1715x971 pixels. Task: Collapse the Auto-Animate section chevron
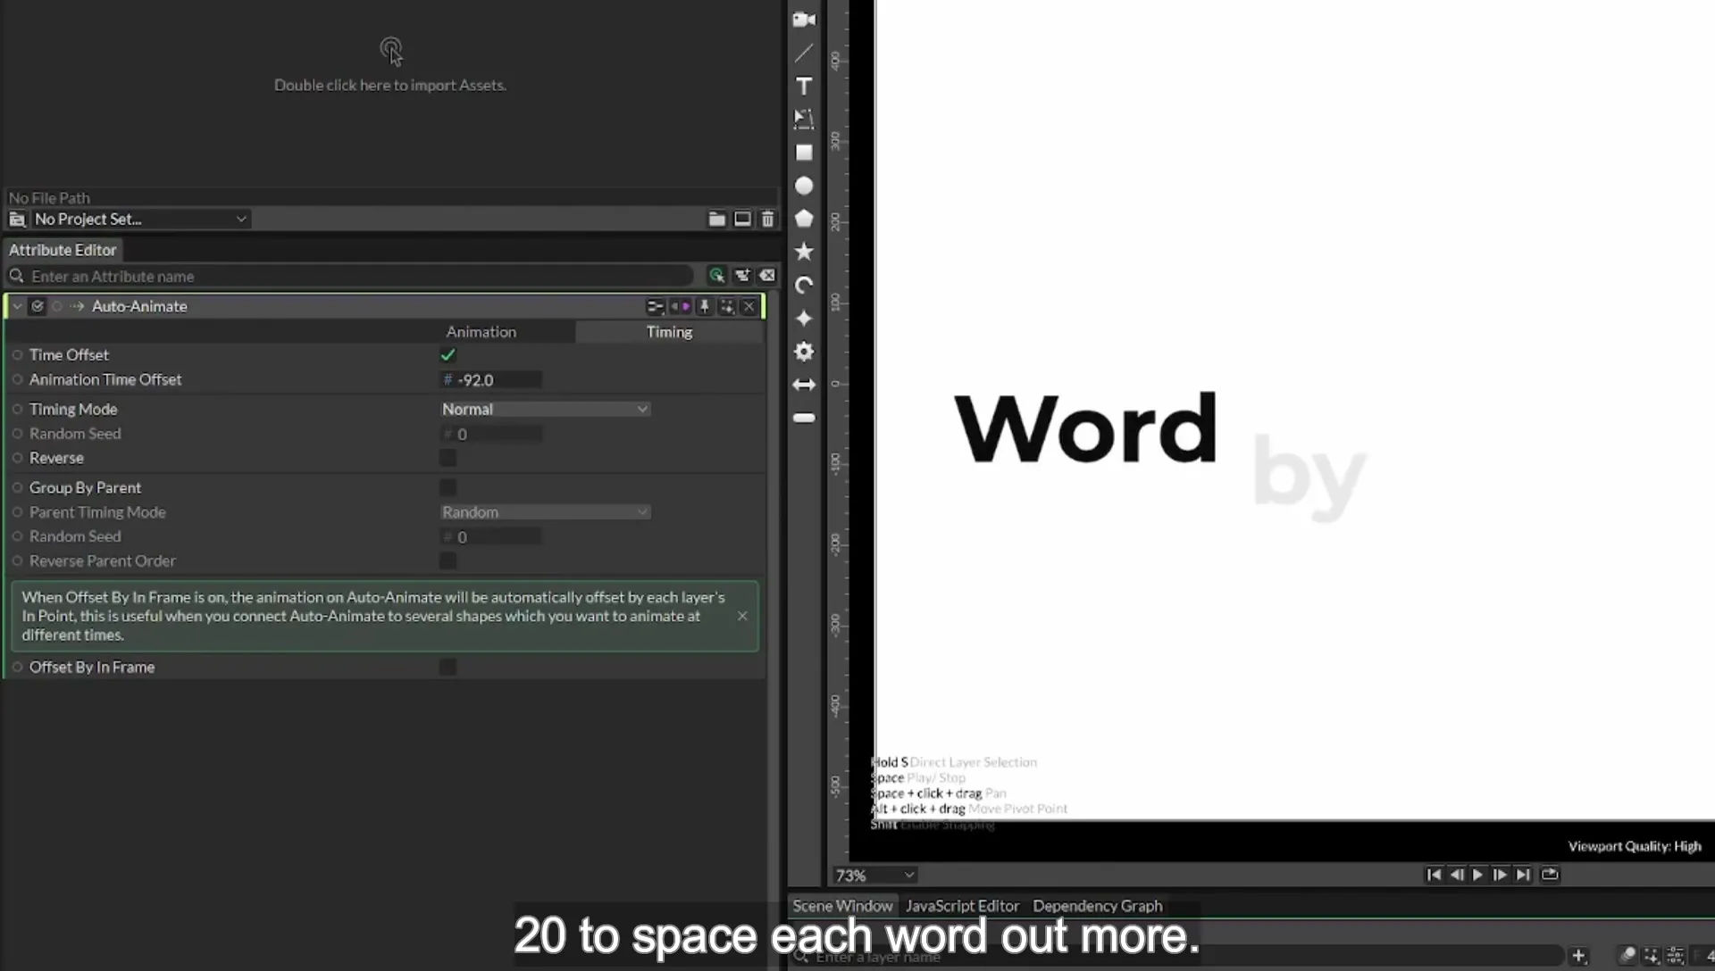coord(17,306)
